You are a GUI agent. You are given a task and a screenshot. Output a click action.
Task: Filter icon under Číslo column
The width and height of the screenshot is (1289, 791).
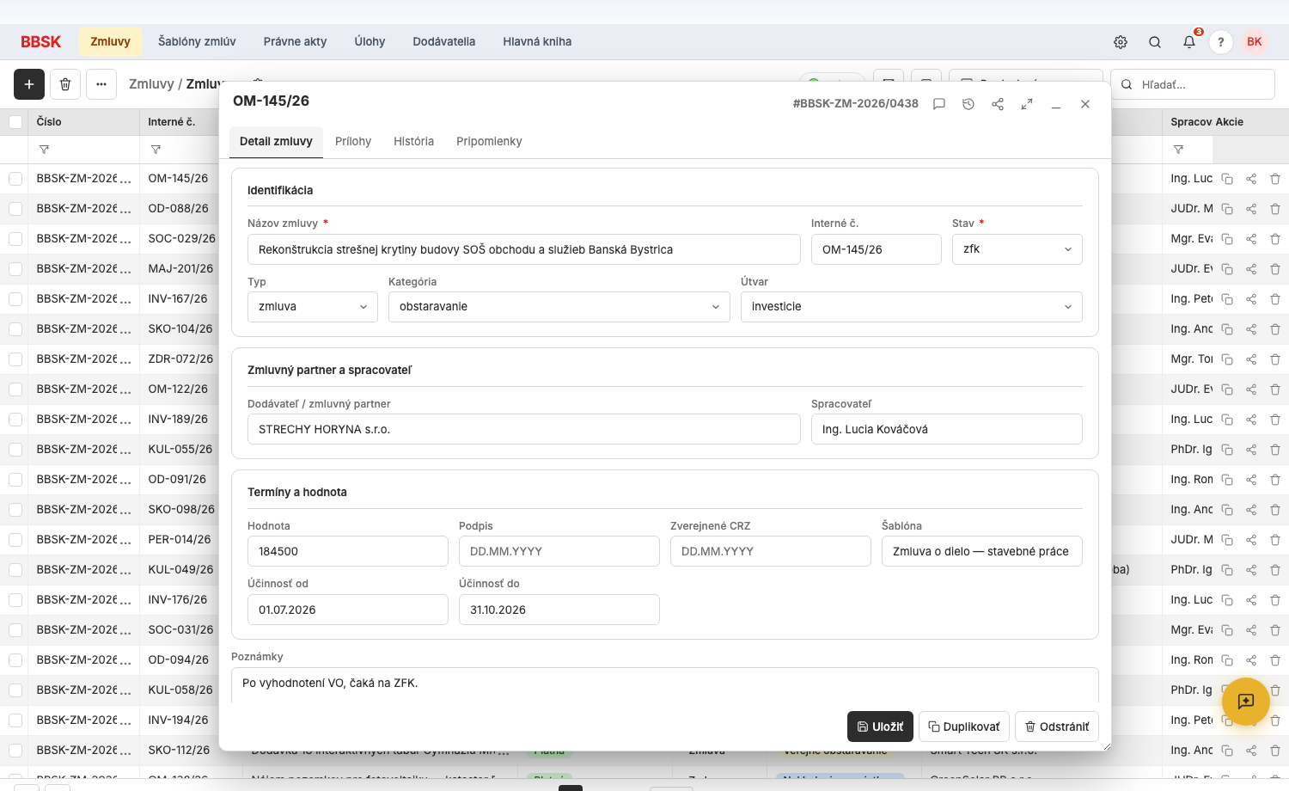[x=44, y=150]
